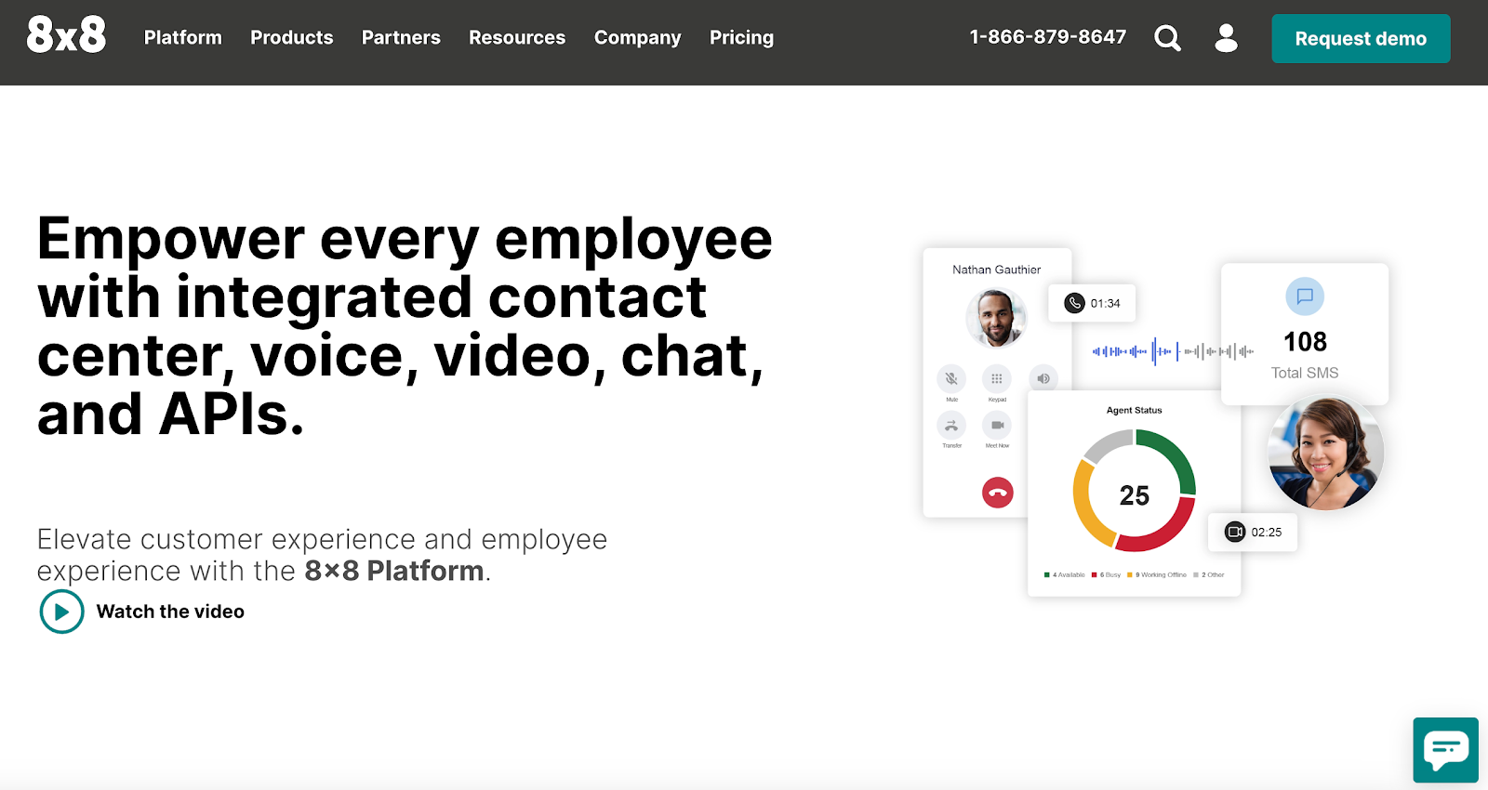Open site search magnifier icon
Screen dimensions: 1488x790
(x=1168, y=38)
